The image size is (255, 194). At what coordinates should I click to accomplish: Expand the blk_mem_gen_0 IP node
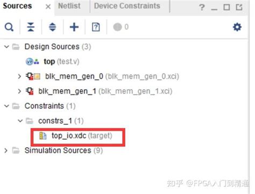coord(19,76)
